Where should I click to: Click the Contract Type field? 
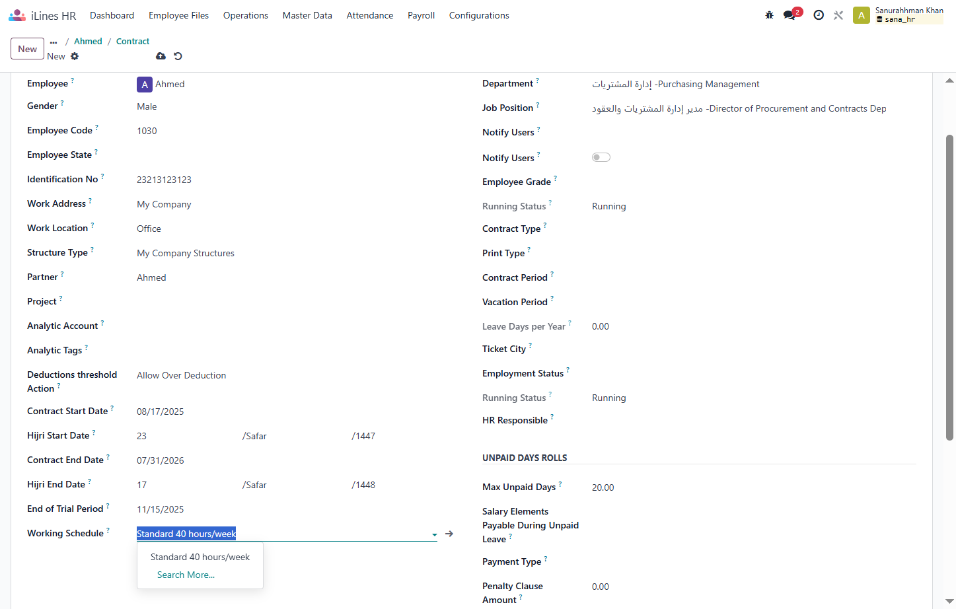coord(754,229)
